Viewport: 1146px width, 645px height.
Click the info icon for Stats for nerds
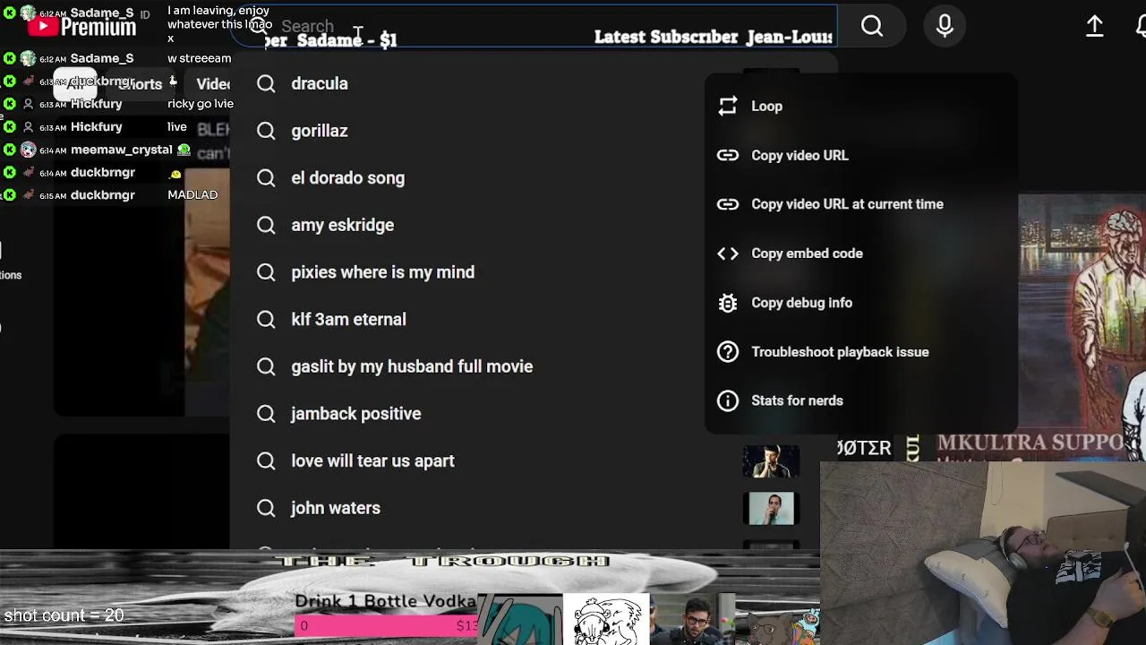point(728,400)
